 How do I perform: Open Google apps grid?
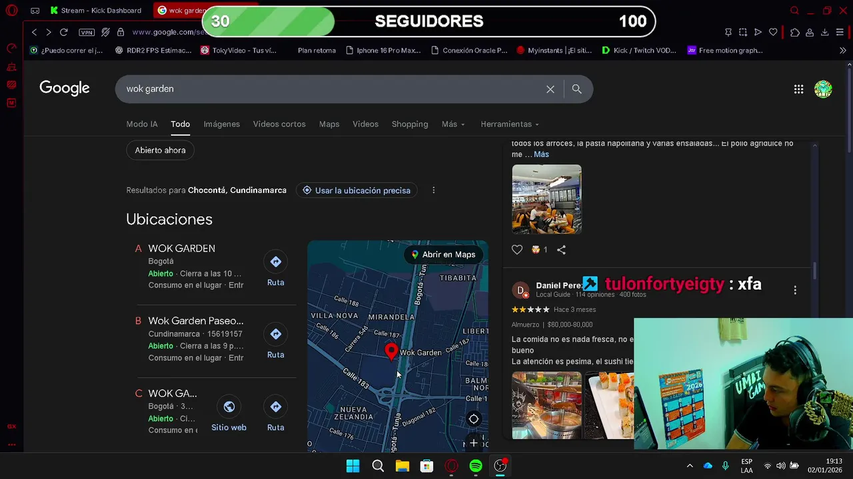click(x=798, y=89)
